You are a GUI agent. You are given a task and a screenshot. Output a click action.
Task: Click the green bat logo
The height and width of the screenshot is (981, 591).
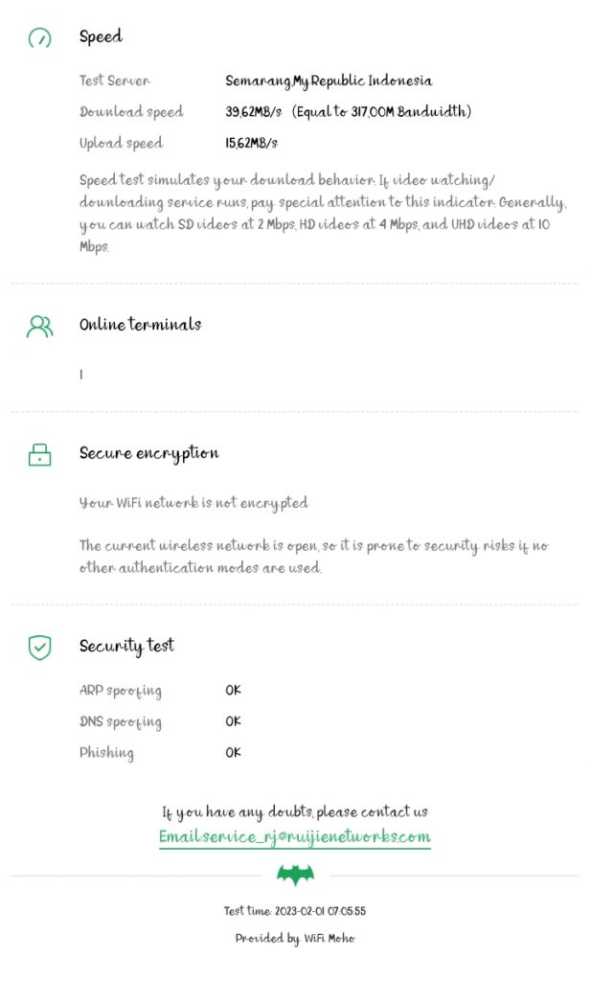click(x=295, y=875)
